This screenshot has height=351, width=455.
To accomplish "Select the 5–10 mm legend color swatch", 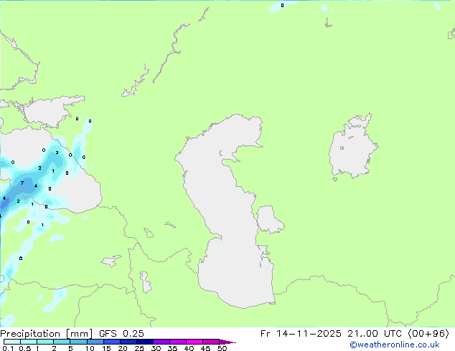I will [78, 342].
